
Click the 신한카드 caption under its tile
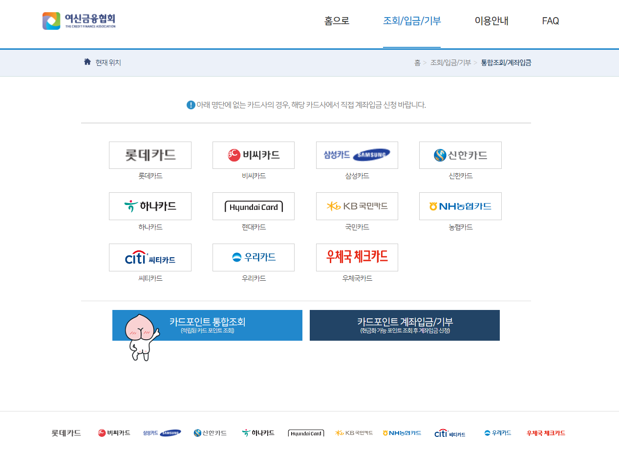(461, 176)
